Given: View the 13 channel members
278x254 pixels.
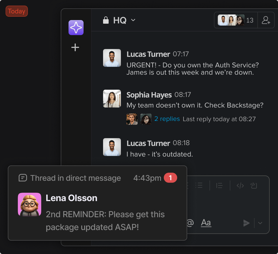Looking at the screenshot, I should 236,20.
